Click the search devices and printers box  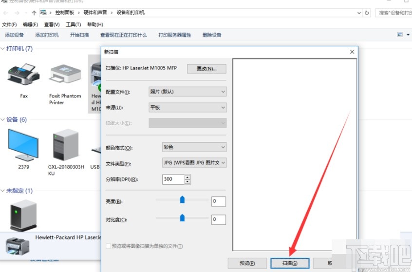[393, 13]
